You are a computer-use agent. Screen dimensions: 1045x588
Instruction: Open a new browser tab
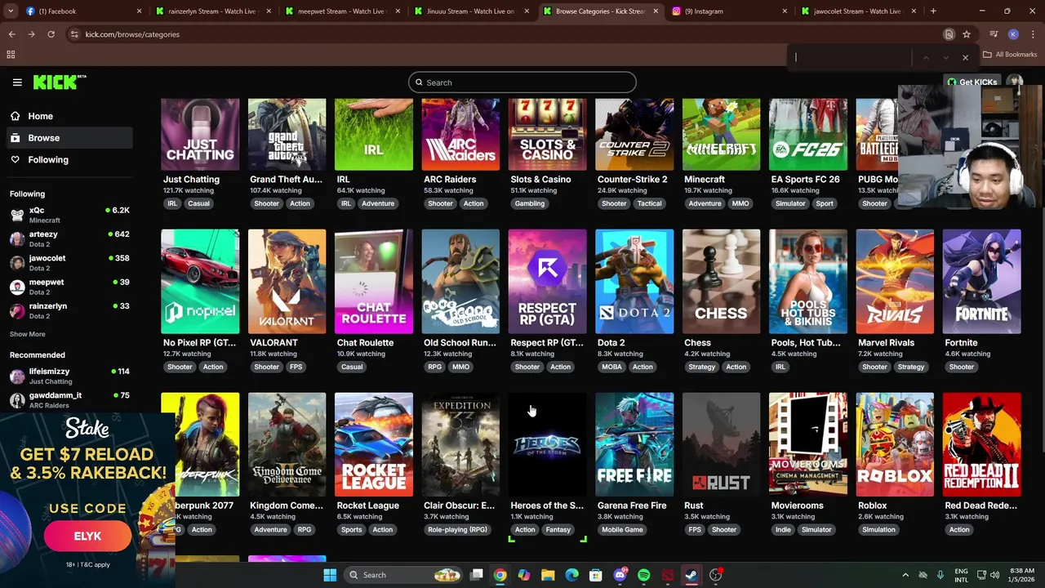tap(933, 11)
